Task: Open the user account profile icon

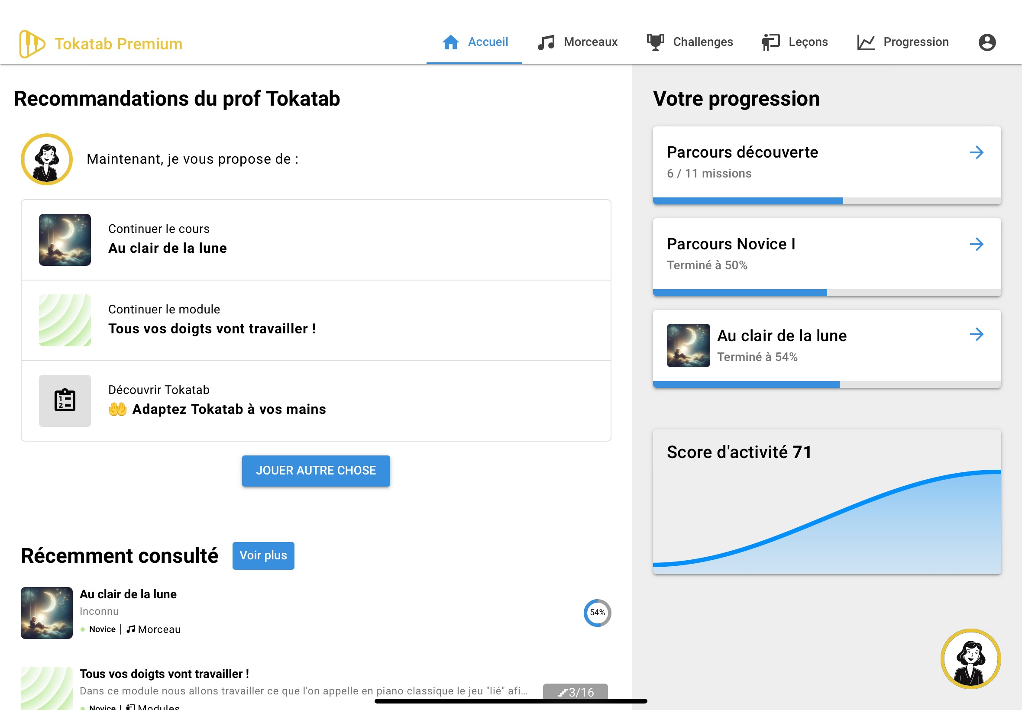Action: click(986, 42)
